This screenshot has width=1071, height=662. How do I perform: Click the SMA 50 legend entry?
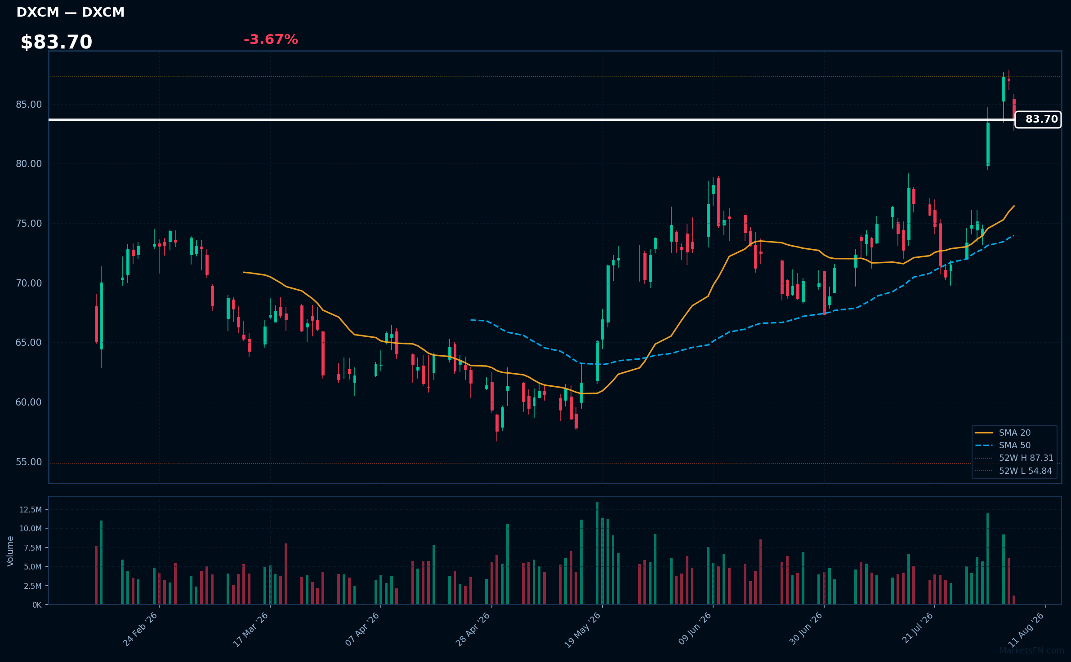click(1014, 445)
